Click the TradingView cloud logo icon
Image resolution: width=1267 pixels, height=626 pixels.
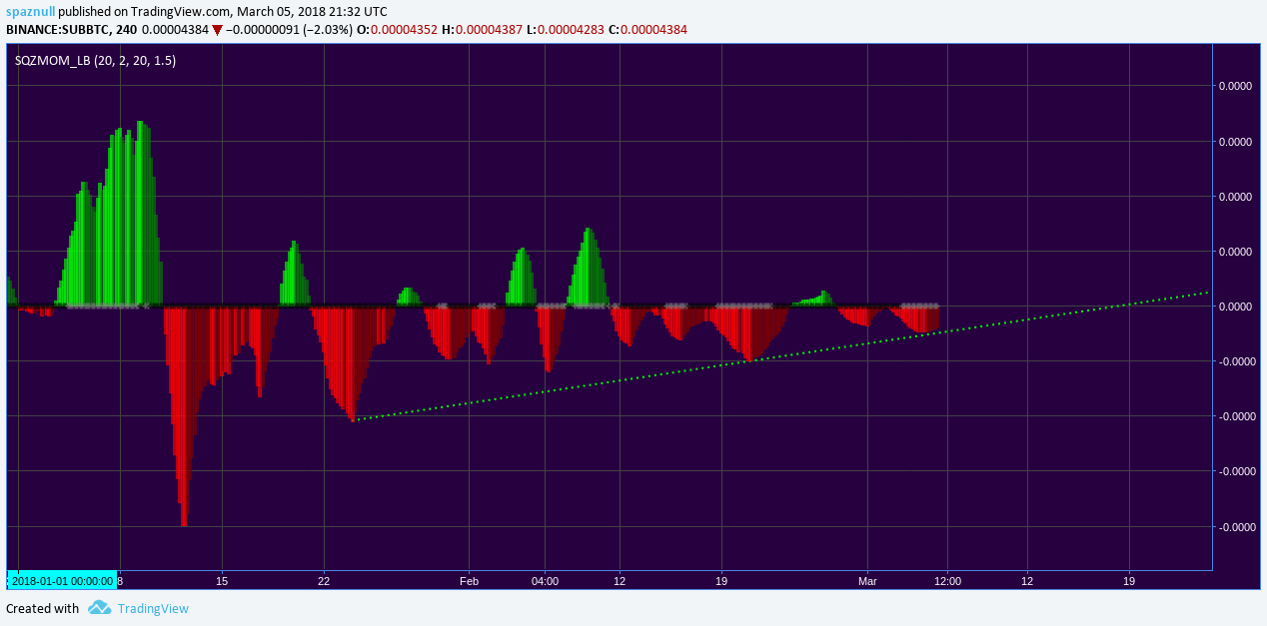click(x=99, y=608)
